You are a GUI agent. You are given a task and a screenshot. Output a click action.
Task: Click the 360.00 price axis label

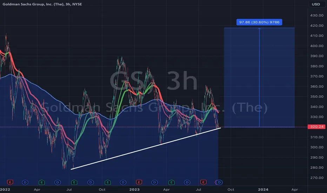[x=317, y=86]
